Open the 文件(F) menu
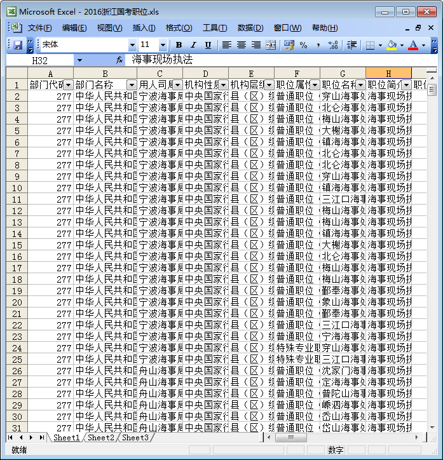443x460 pixels. coord(39,28)
